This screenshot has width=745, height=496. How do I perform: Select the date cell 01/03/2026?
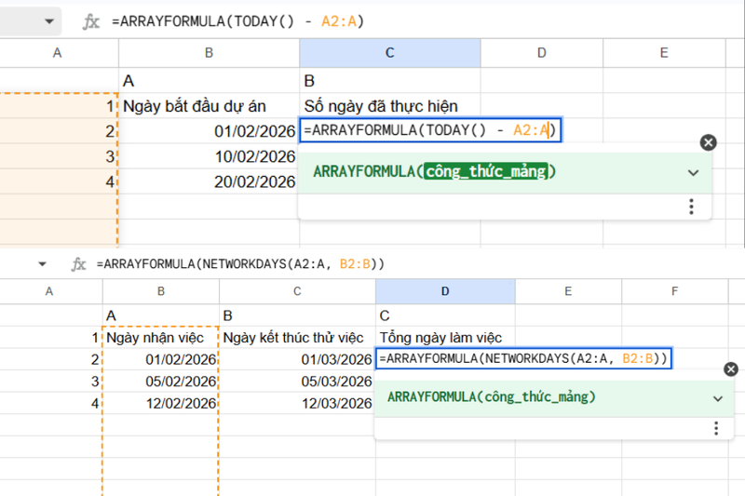point(297,359)
